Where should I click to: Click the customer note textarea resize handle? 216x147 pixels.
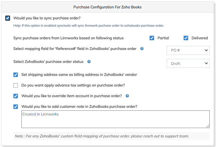point(208,126)
